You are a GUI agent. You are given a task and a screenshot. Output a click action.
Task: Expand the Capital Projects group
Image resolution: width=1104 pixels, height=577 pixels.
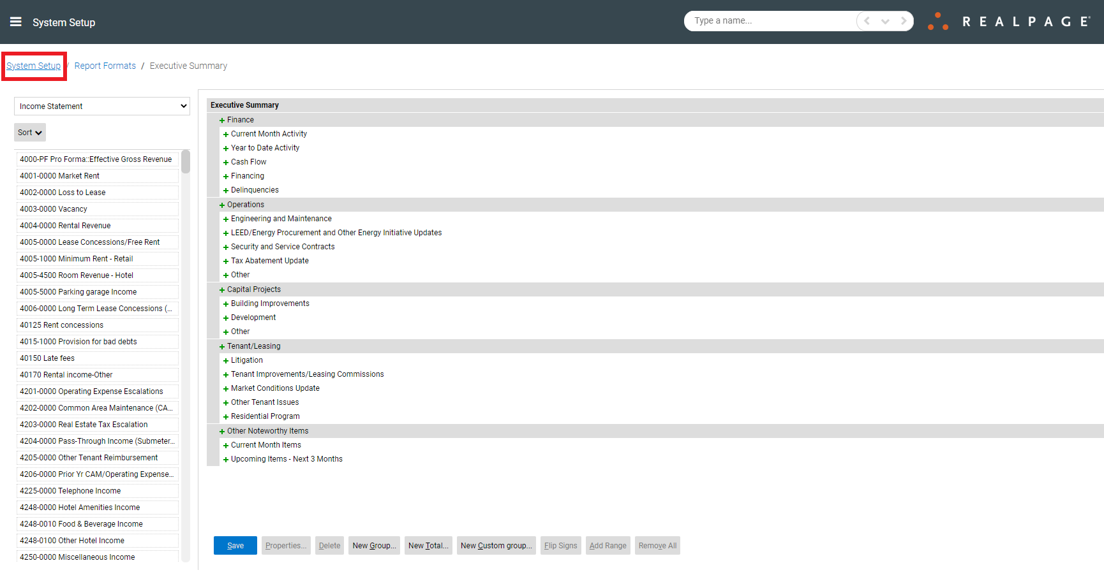click(221, 289)
